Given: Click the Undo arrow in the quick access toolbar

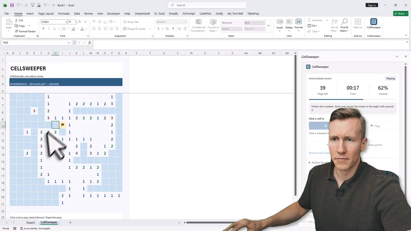Looking at the screenshot, I should (45, 5).
